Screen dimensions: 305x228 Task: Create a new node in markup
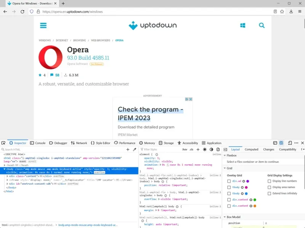128,149
